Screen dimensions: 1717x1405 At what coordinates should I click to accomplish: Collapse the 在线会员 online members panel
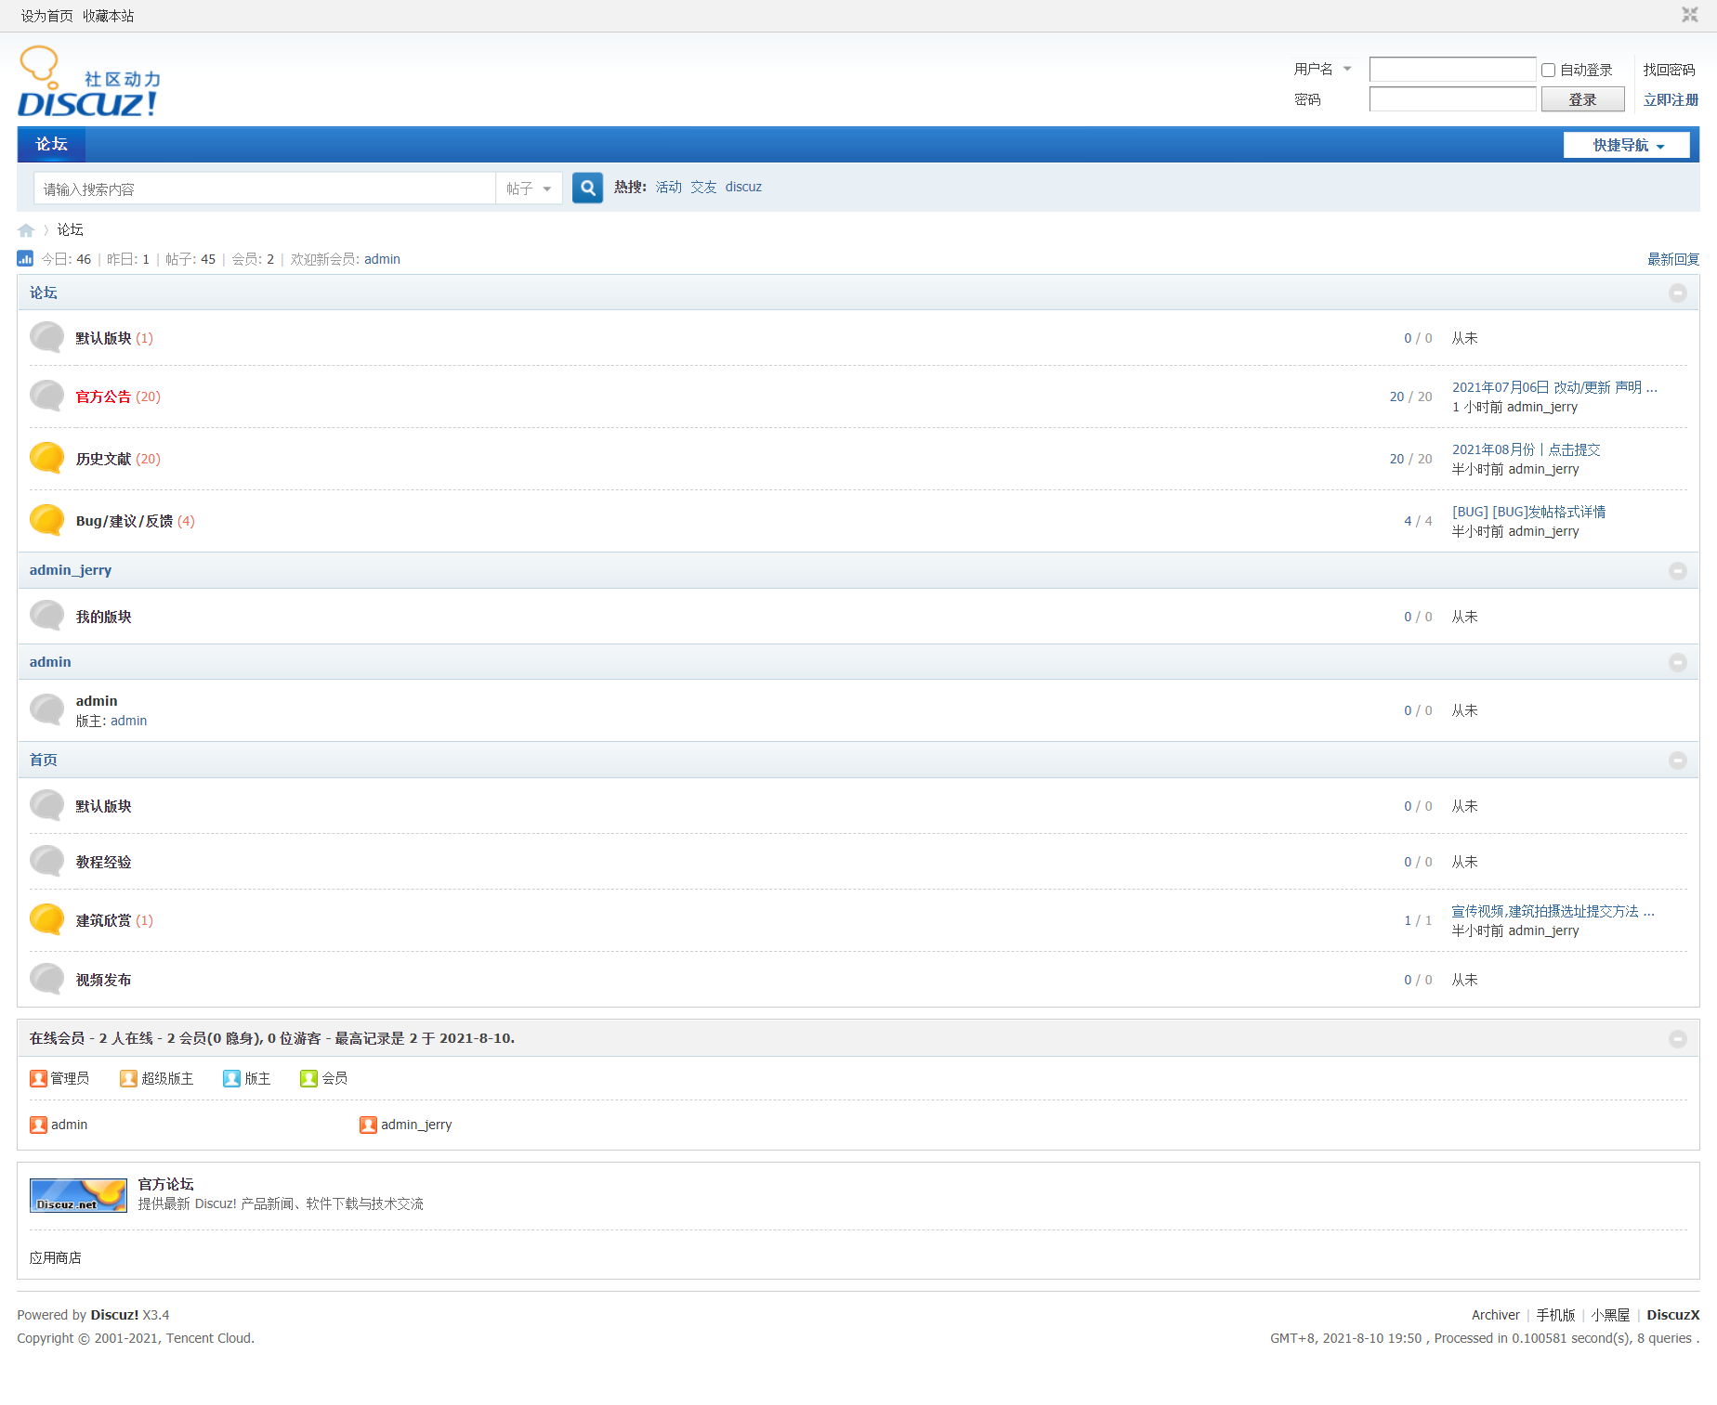click(1677, 1039)
